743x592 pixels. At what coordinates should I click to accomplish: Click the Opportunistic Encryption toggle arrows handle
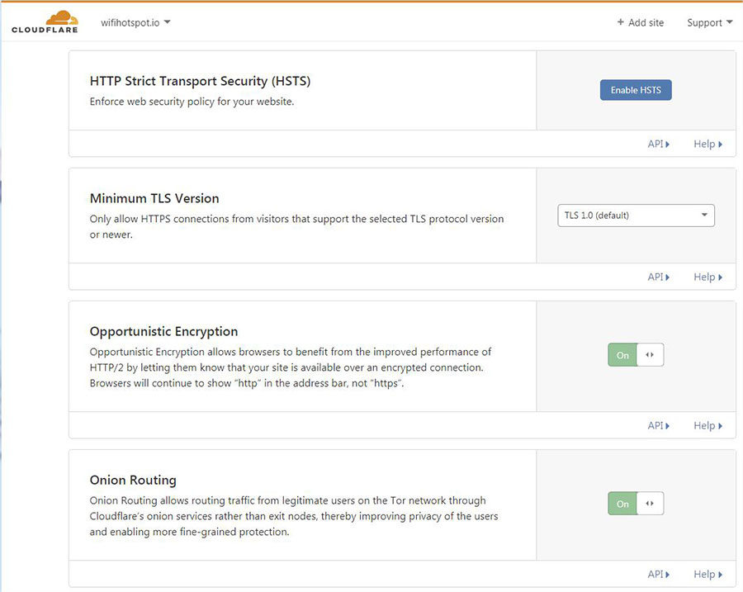point(650,355)
